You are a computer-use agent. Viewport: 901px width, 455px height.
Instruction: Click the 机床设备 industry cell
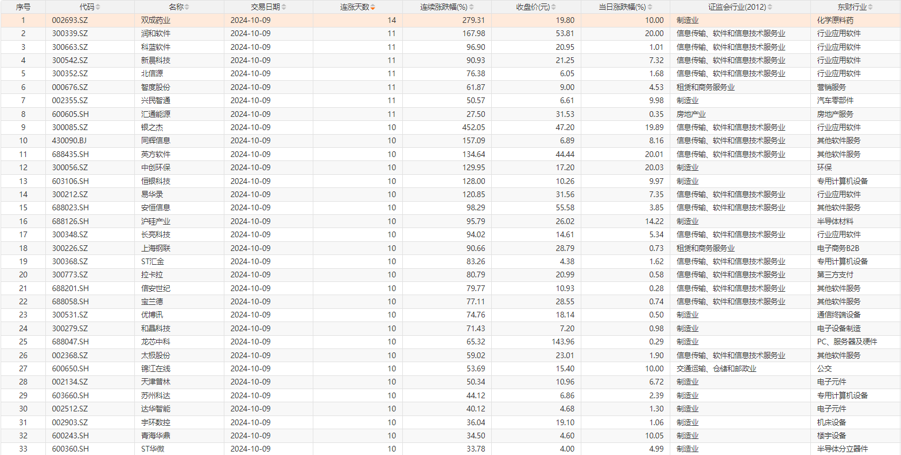[832, 422]
